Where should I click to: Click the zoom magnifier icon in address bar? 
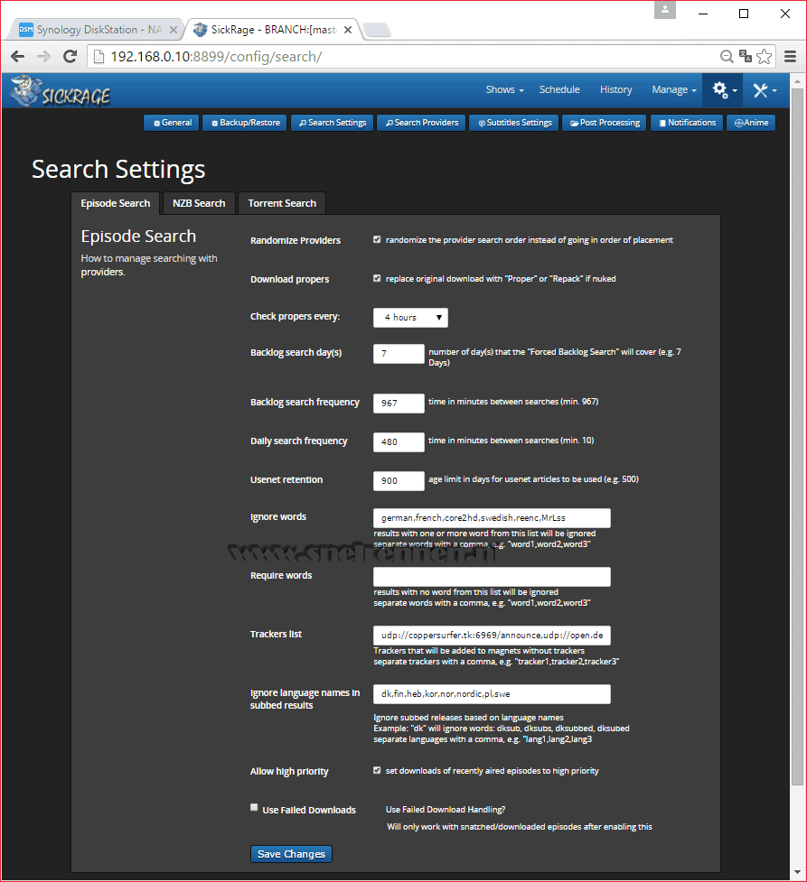[727, 56]
